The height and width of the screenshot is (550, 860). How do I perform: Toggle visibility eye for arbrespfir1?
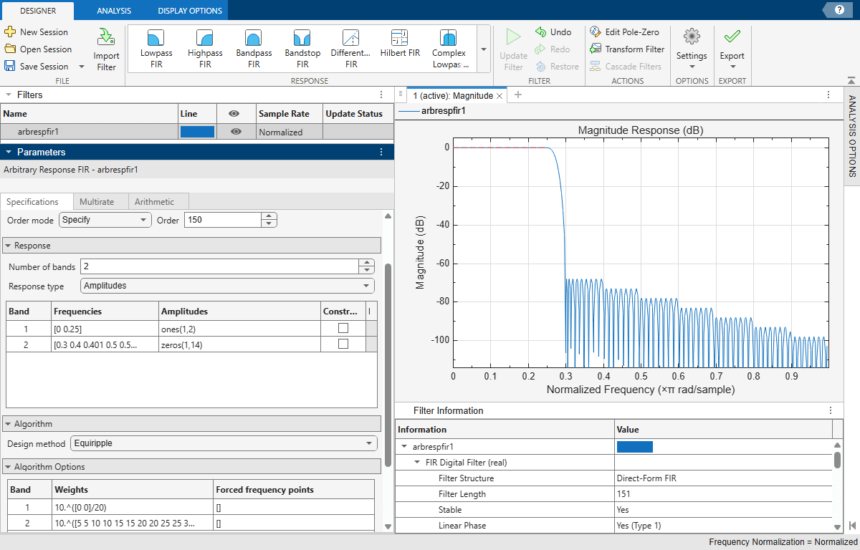[x=236, y=132]
